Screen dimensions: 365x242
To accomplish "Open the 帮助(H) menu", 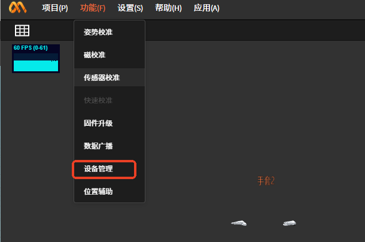I will point(168,8).
